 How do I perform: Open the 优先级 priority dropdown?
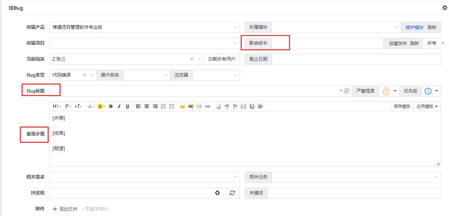[431, 91]
